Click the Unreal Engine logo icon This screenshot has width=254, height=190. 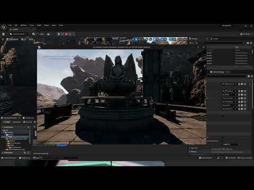[4, 27]
